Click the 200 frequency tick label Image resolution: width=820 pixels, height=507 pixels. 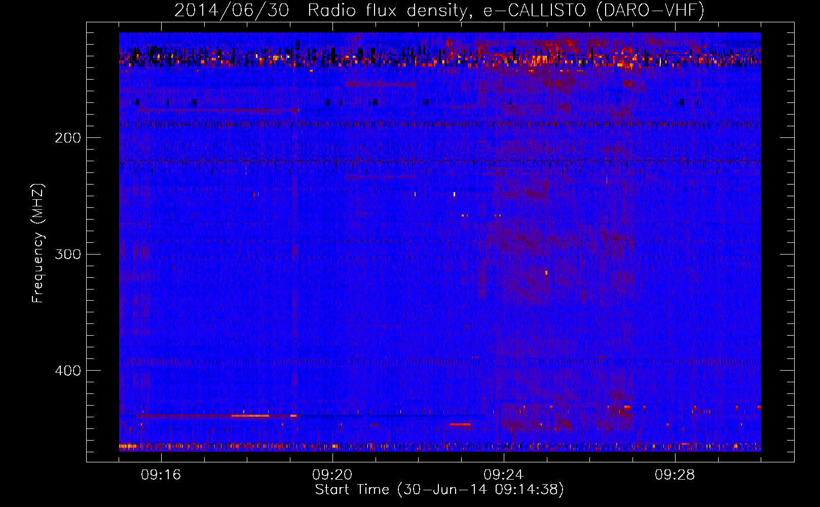68,138
